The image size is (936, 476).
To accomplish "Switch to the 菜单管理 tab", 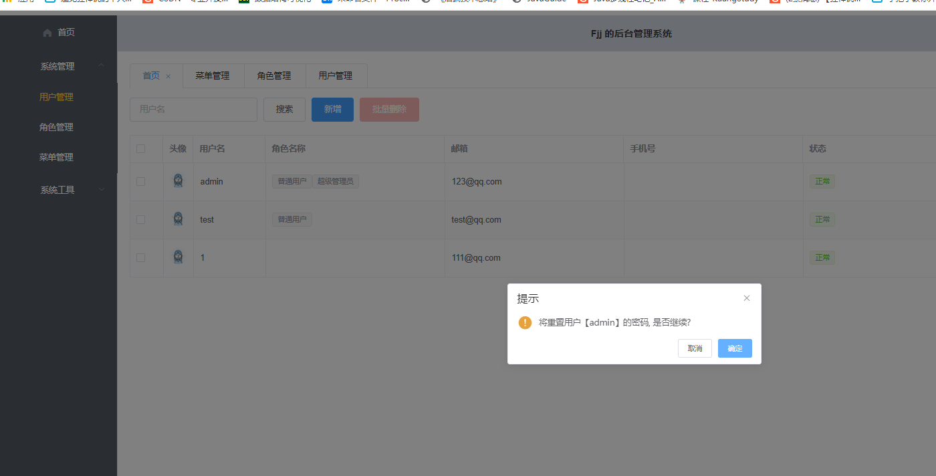I will [x=213, y=76].
